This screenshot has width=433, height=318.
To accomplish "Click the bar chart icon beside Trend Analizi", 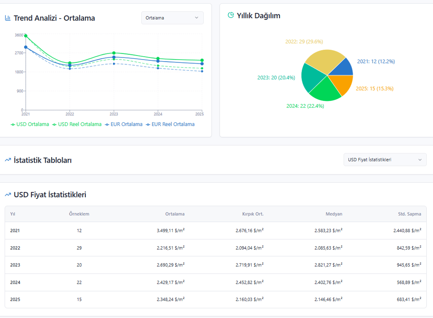I will 8,18.
